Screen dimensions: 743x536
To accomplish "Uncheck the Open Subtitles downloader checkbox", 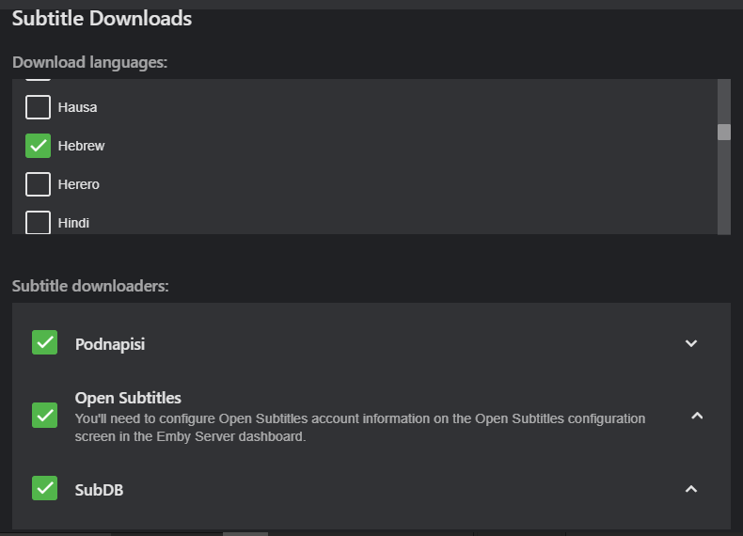I will [44, 415].
